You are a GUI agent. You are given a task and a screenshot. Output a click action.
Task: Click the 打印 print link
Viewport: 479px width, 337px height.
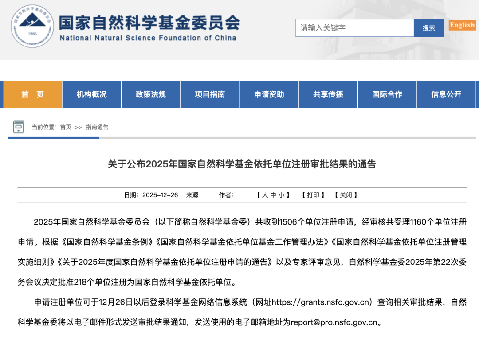tap(313, 195)
